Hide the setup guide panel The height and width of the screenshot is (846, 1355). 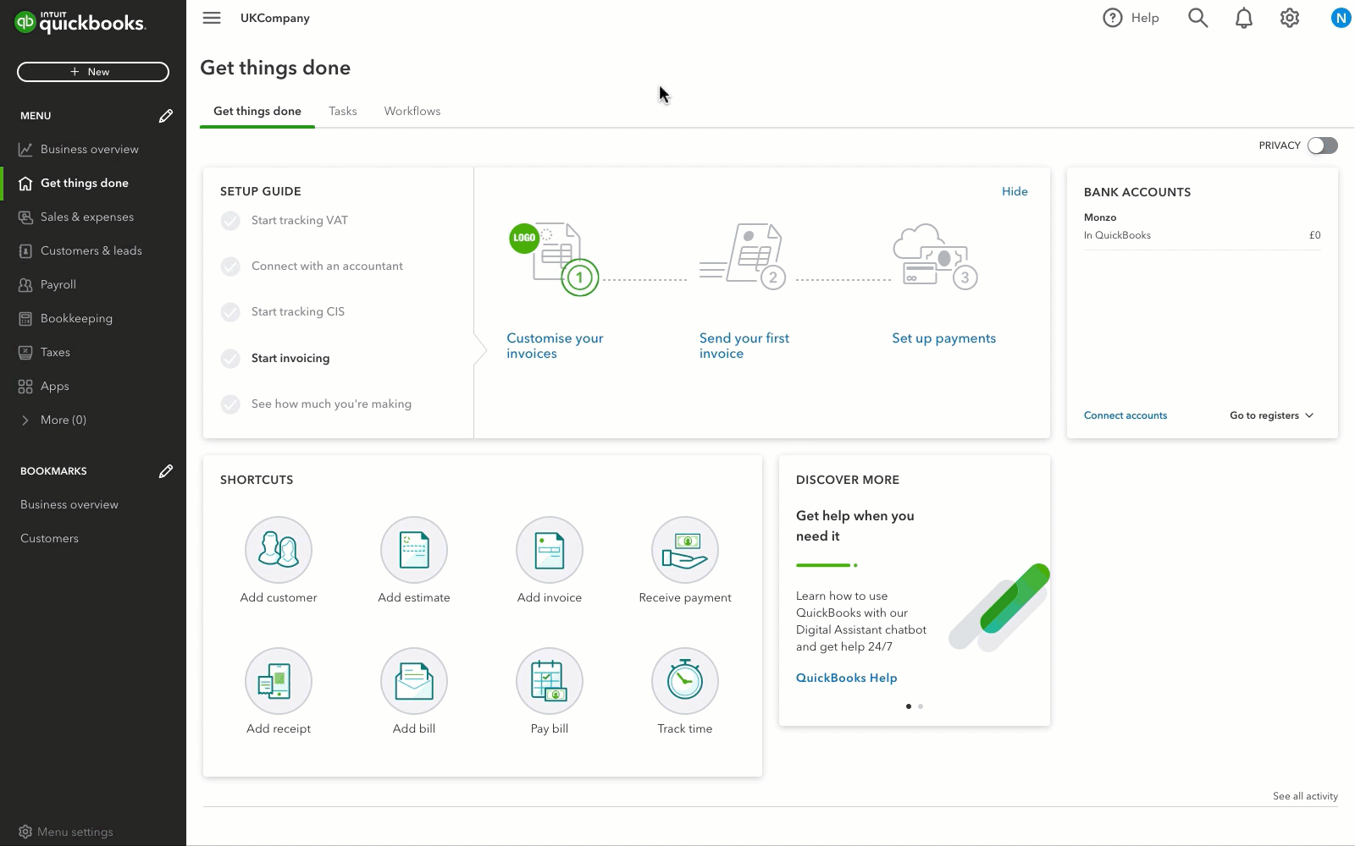pyautogui.click(x=1015, y=191)
